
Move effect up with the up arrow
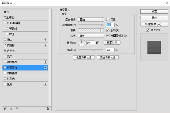pyautogui.click(x=11, y=108)
